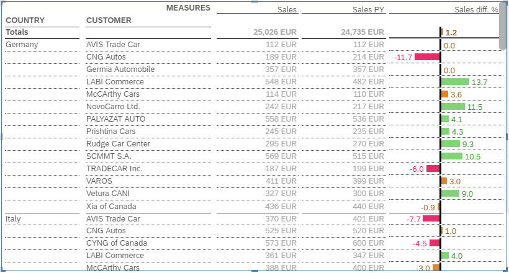
Task: Click the red -11.7 bar for CNG Autos
Action: coord(427,57)
